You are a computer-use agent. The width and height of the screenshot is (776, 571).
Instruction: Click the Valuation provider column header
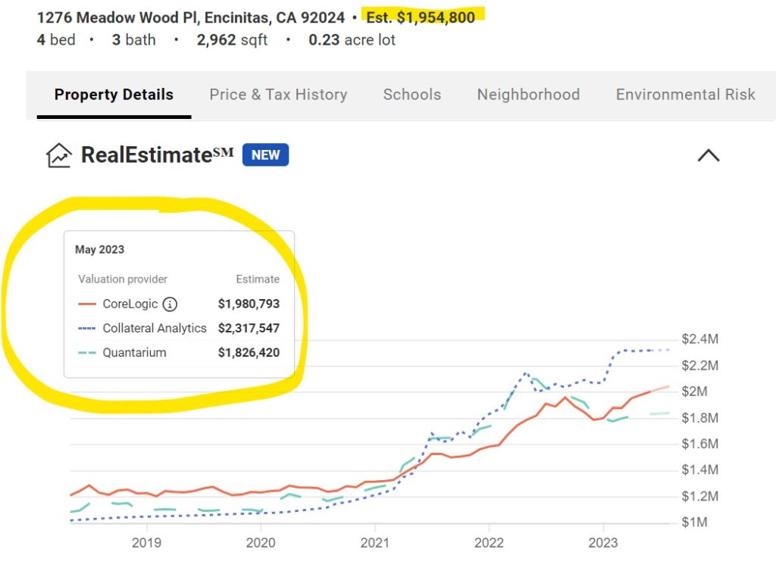pyautogui.click(x=123, y=279)
